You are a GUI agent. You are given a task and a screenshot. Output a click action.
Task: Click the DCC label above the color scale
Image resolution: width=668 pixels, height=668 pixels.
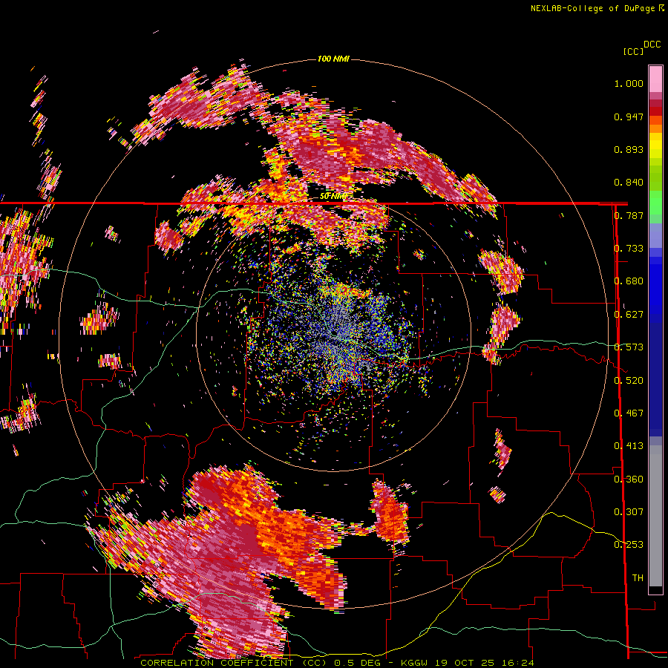[652, 45]
